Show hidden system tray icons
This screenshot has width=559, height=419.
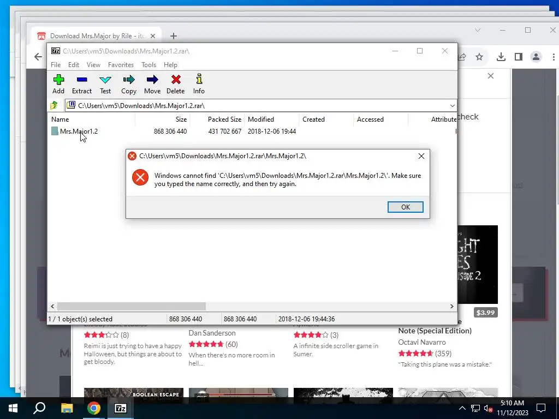point(462,408)
